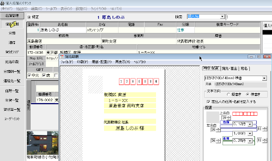Adjust the 住所 right margin 10 spinner
Image resolution: width=272 pixels, height=161 pixels.
265,129
